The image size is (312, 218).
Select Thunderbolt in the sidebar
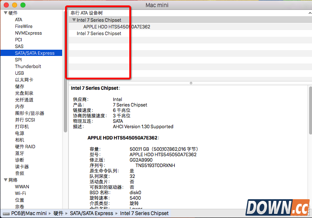coord(28,66)
